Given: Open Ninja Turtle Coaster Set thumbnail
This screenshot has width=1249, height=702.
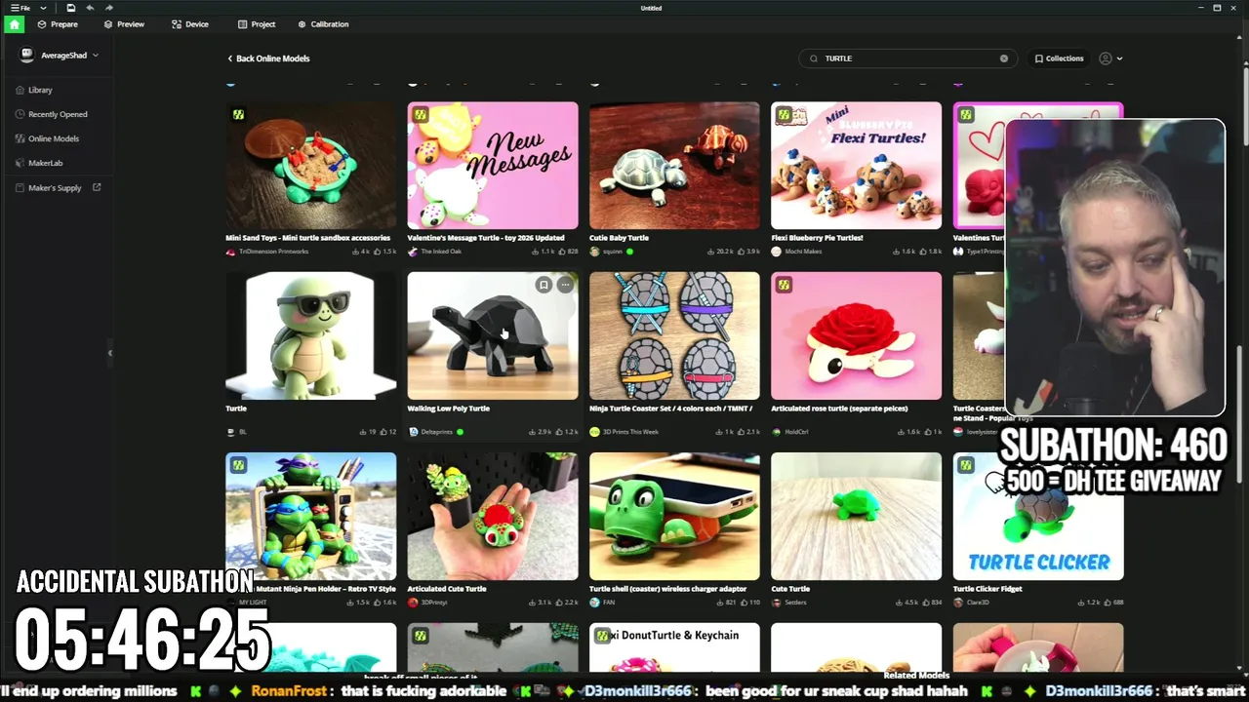Looking at the screenshot, I should click(x=674, y=335).
